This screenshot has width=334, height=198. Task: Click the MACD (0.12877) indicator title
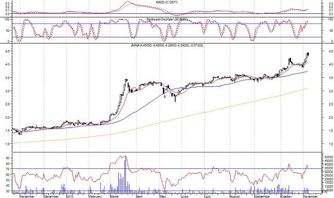pyautogui.click(x=167, y=3)
